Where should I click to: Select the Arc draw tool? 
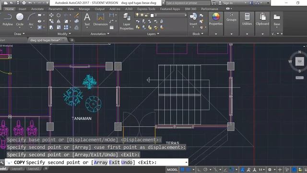[31, 19]
